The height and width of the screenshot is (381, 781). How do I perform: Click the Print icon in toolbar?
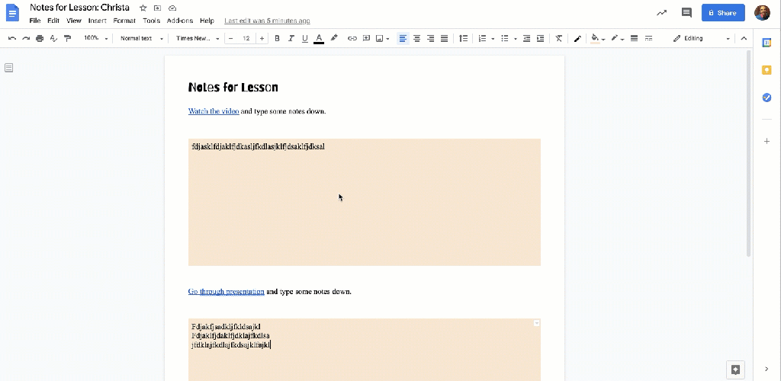[40, 38]
